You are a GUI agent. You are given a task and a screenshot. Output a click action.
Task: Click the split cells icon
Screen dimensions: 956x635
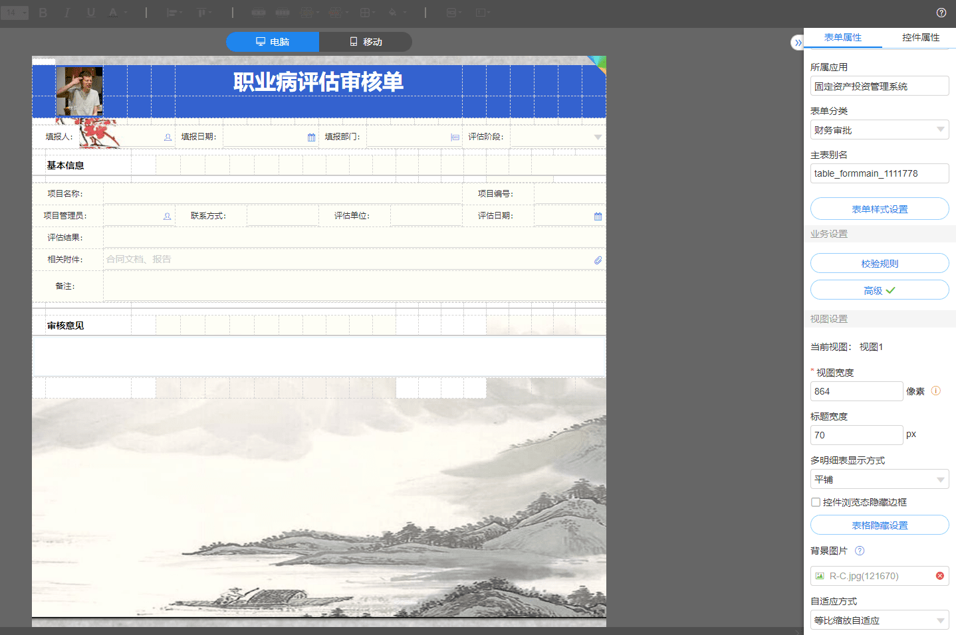pyautogui.click(x=283, y=13)
